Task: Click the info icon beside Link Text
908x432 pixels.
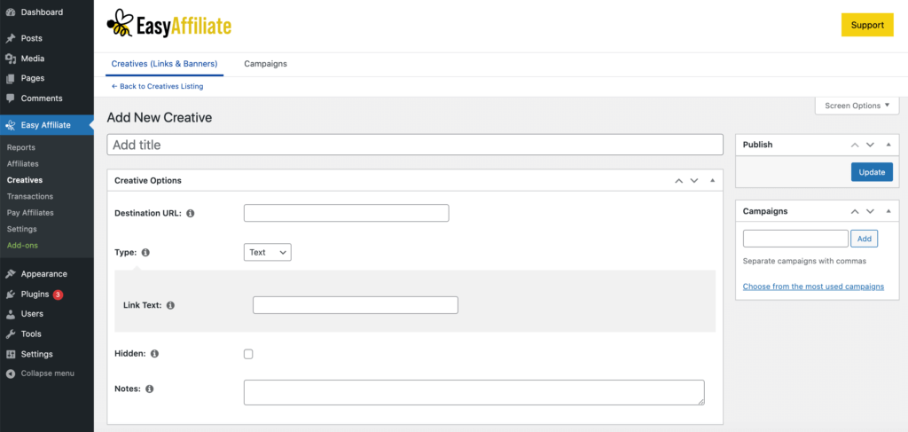Action: pos(170,305)
